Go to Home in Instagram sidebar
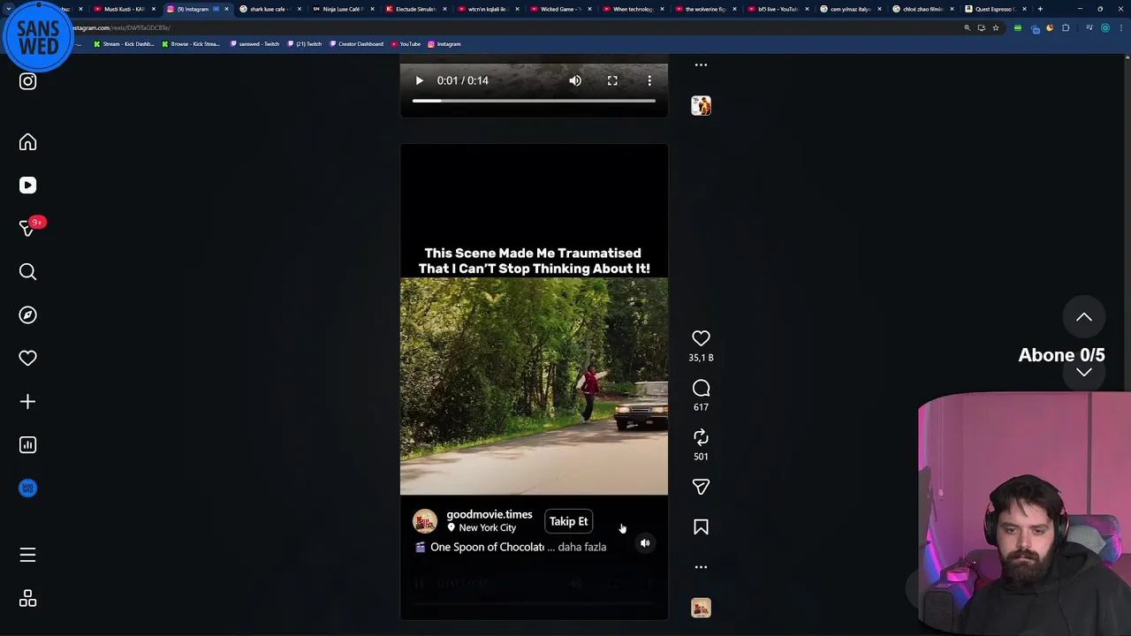This screenshot has height=636, width=1131. (x=27, y=142)
